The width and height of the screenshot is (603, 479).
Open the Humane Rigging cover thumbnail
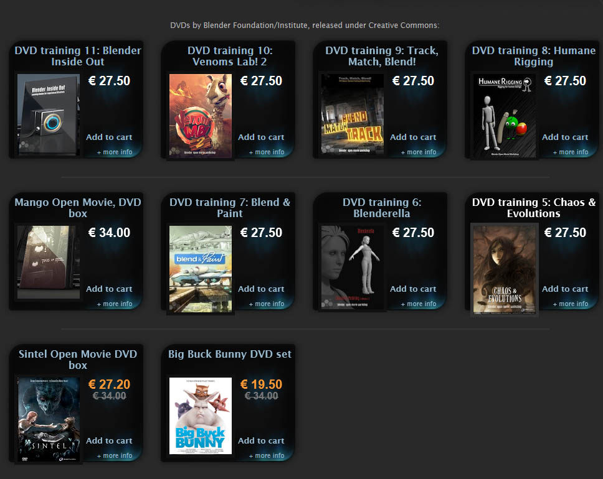pyautogui.click(x=504, y=116)
